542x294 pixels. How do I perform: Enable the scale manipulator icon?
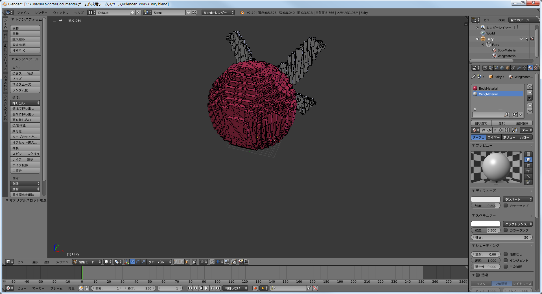pyautogui.click(x=143, y=262)
